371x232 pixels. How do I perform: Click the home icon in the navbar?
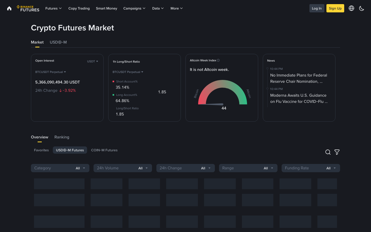pyautogui.click(x=9, y=8)
